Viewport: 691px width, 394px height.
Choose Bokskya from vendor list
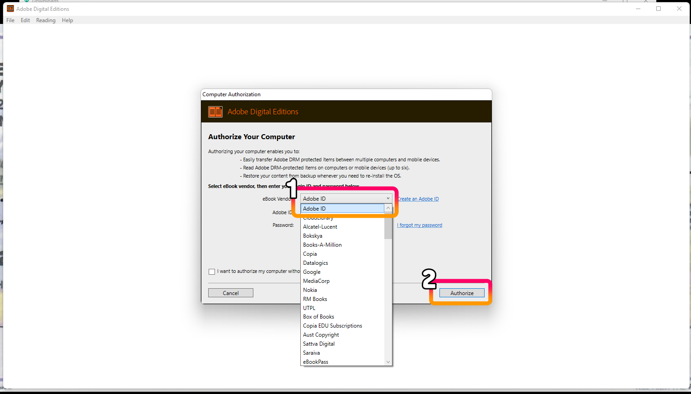pos(342,236)
